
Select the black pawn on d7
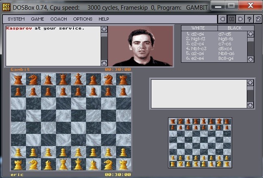pos(63,91)
